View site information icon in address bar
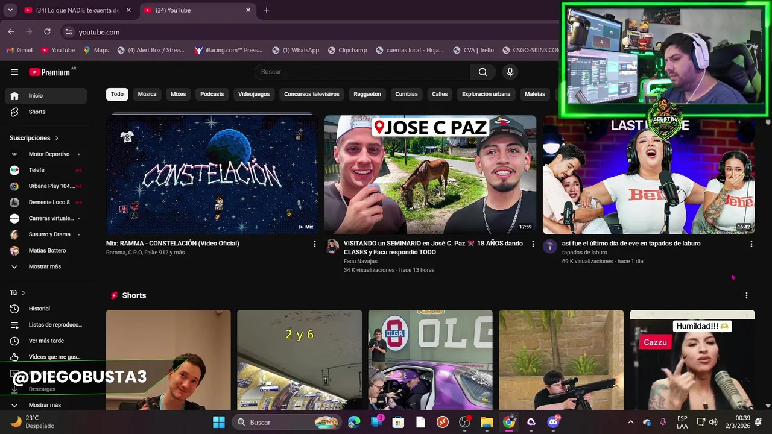 pos(69,32)
